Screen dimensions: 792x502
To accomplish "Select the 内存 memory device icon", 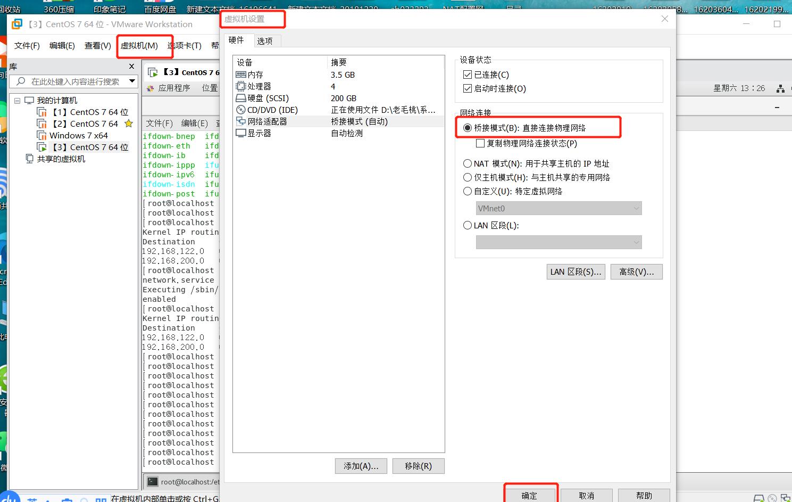I will pos(240,75).
